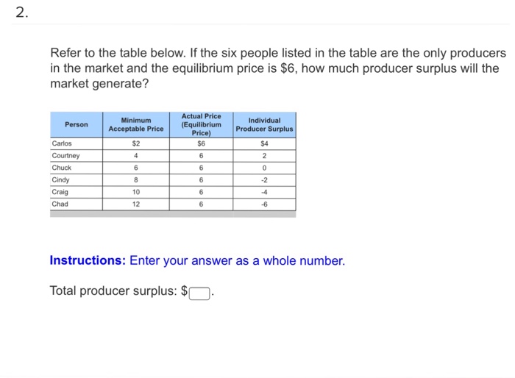Click the Cindy row name cell
Screen dimensions: 515x378
[77, 180]
